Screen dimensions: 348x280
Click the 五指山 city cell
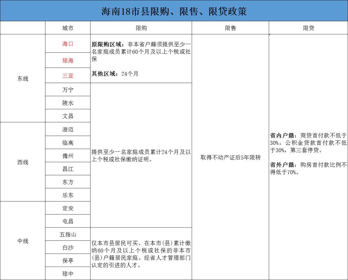[68, 234]
